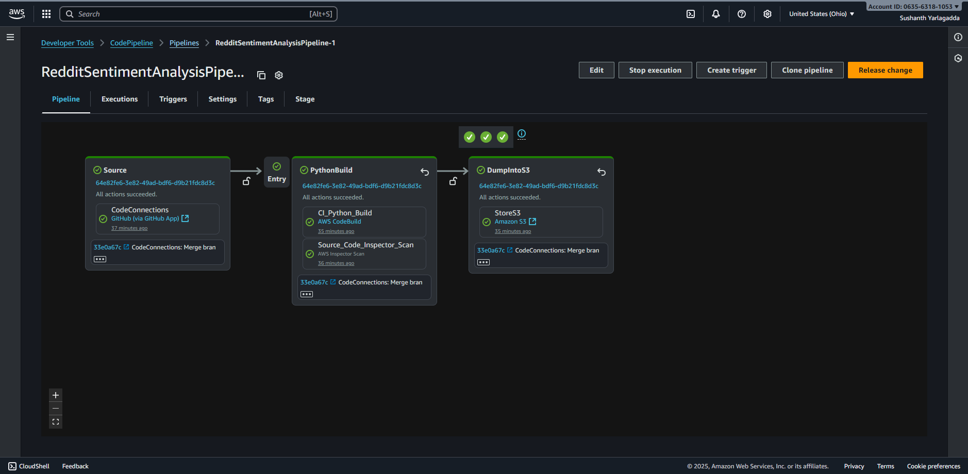968x474 pixels.
Task: Click the Release change button
Action: (886, 70)
